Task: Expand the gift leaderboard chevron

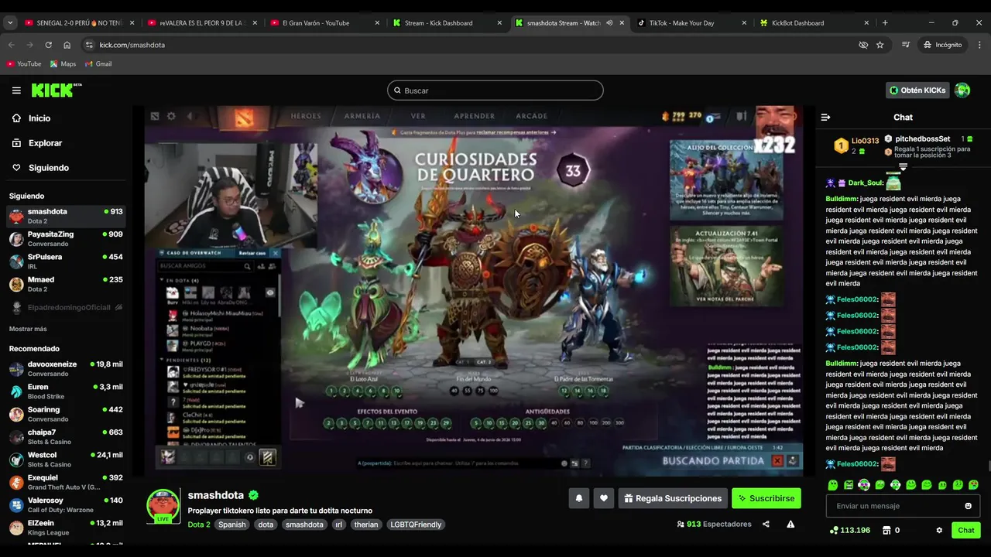Action: click(x=903, y=166)
